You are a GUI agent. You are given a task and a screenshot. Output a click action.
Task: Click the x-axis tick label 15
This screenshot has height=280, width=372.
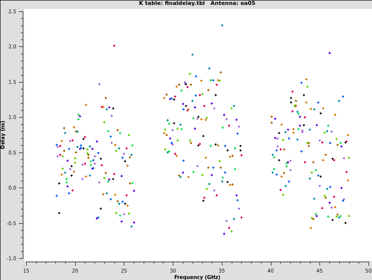26,270
